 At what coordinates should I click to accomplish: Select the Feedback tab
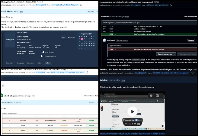coord(48,63)
